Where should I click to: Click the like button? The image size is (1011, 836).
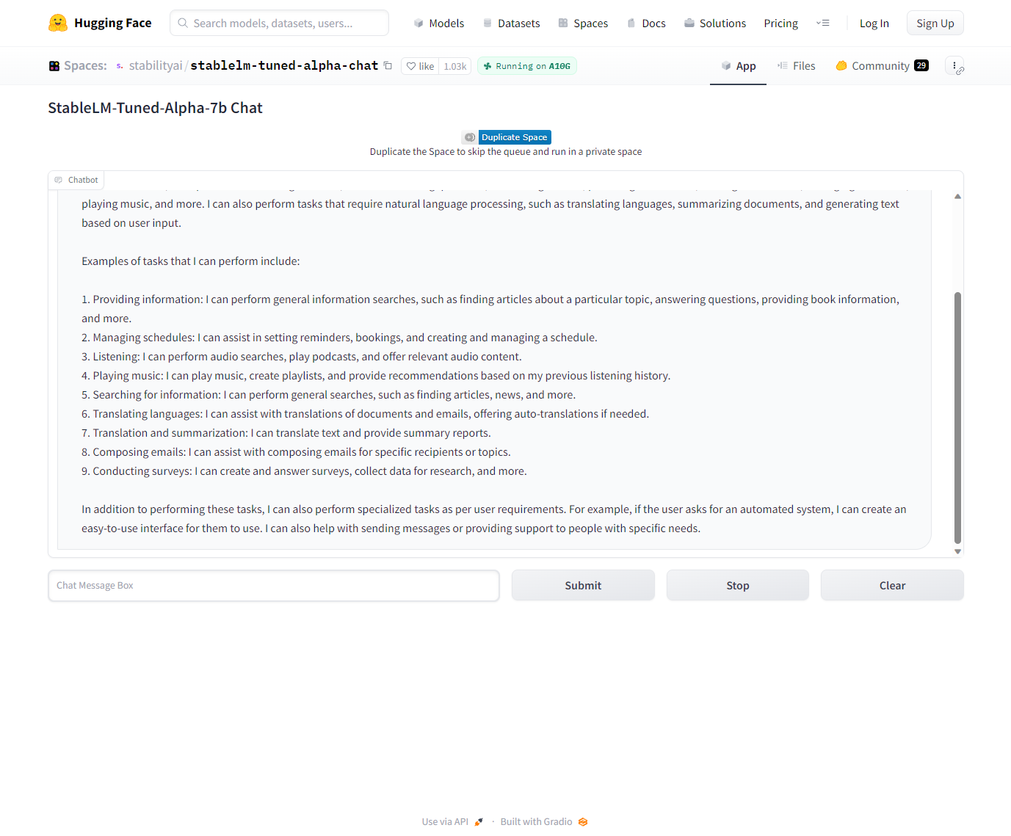[x=420, y=66]
